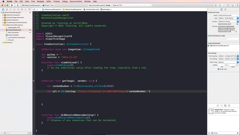Click the getImage method in jump bar
The width and height of the screenshot is (240, 135).
(106, 9)
